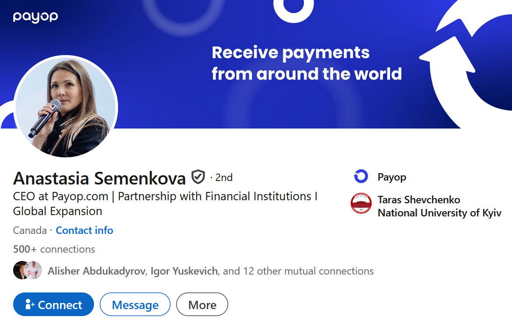This screenshot has height=327, width=512.
Task: Expand the More options menu
Action: [202, 304]
